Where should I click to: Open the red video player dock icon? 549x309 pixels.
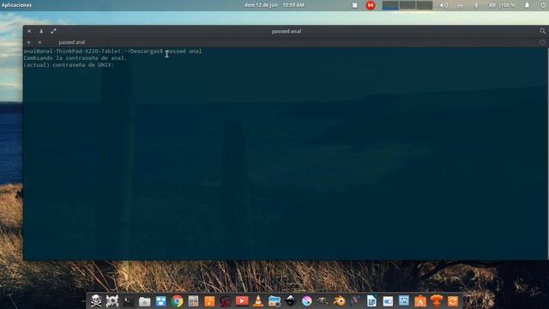(x=242, y=301)
